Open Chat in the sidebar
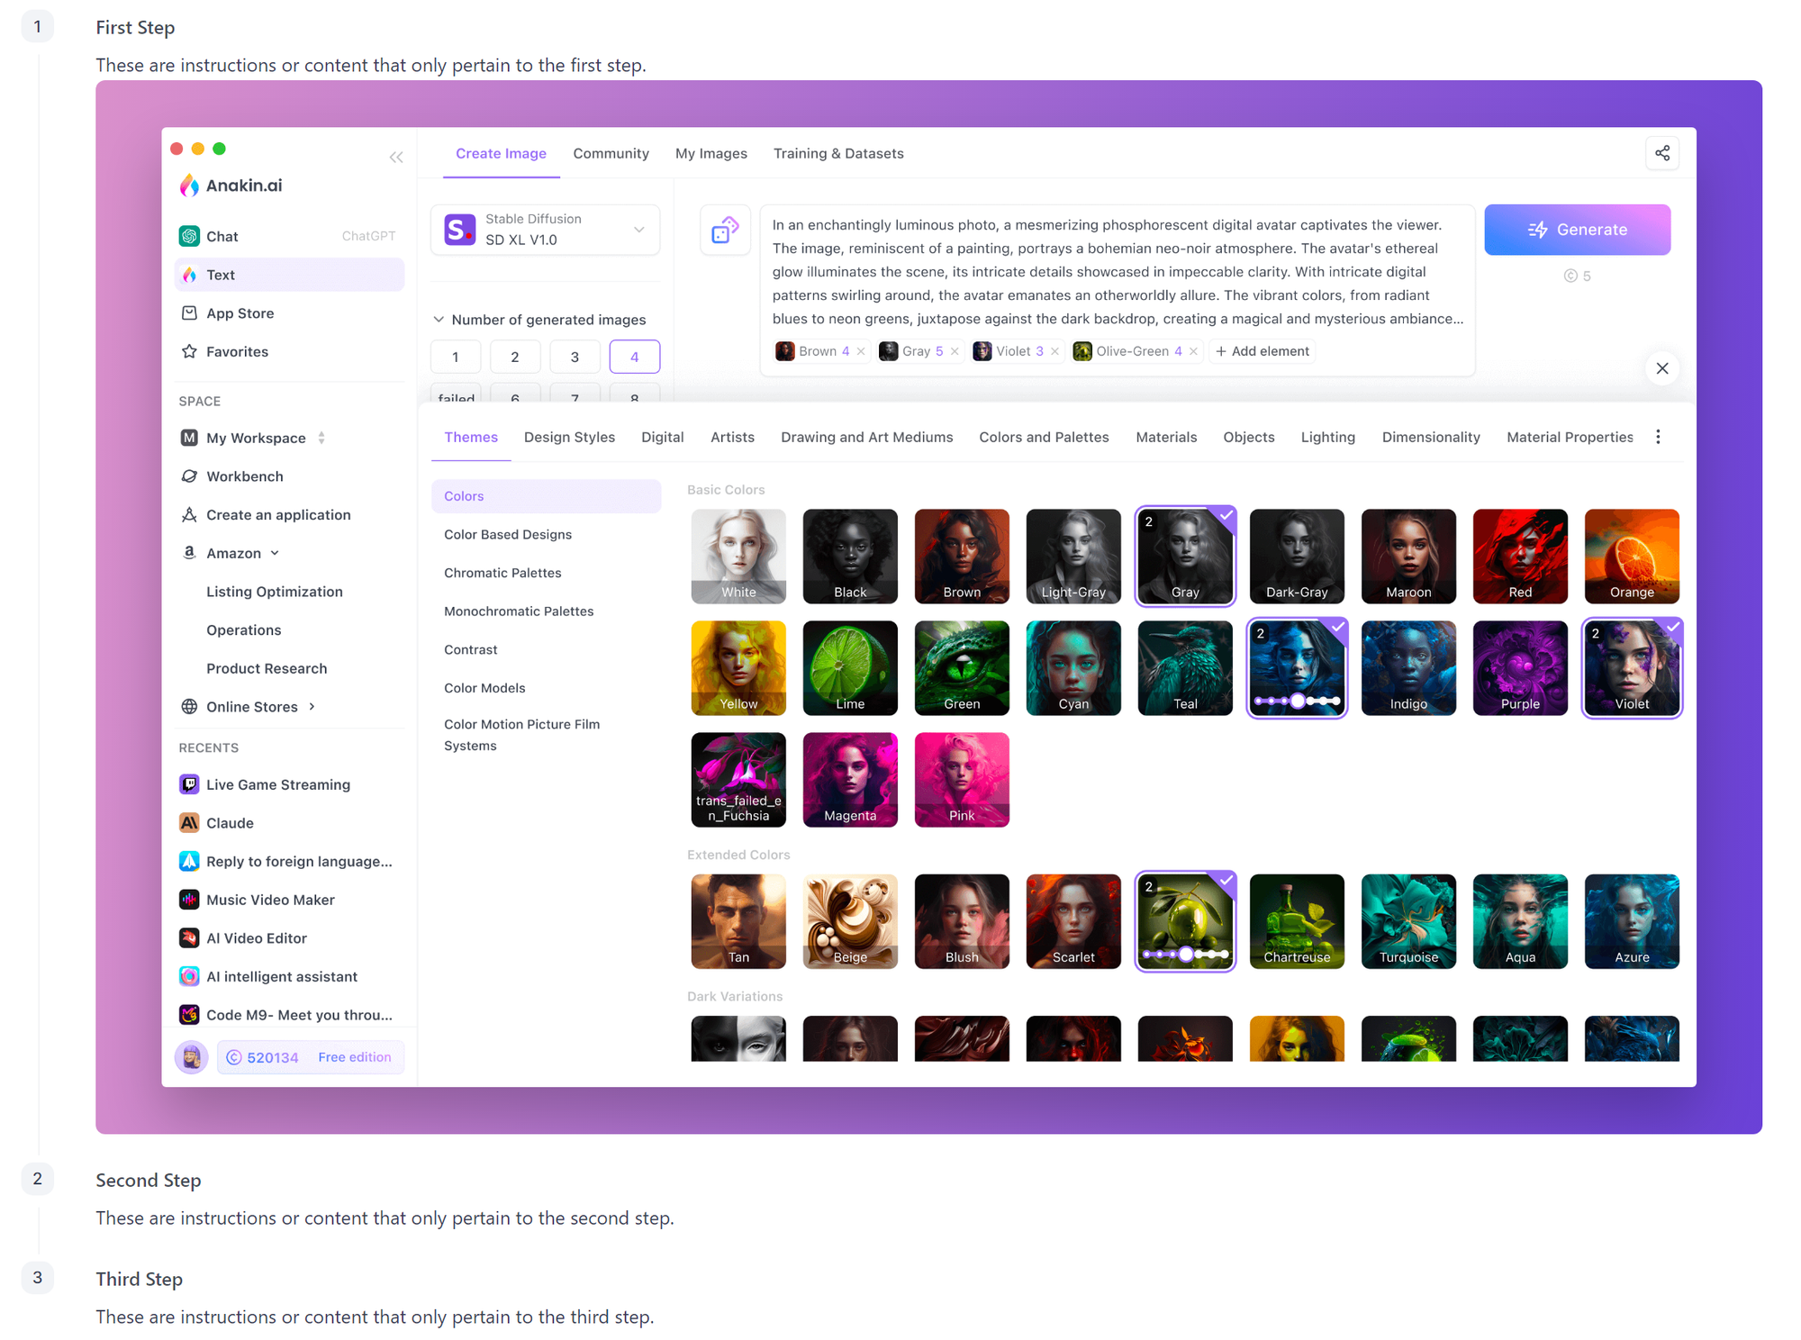Viewport: 1801px width, 1340px height. click(288, 236)
